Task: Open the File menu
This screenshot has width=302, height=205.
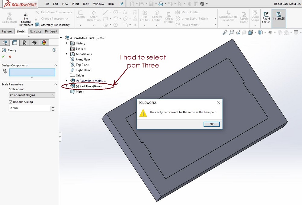Action: tap(47, 4)
